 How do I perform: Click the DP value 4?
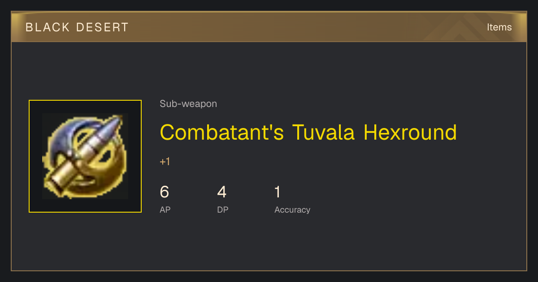(222, 192)
